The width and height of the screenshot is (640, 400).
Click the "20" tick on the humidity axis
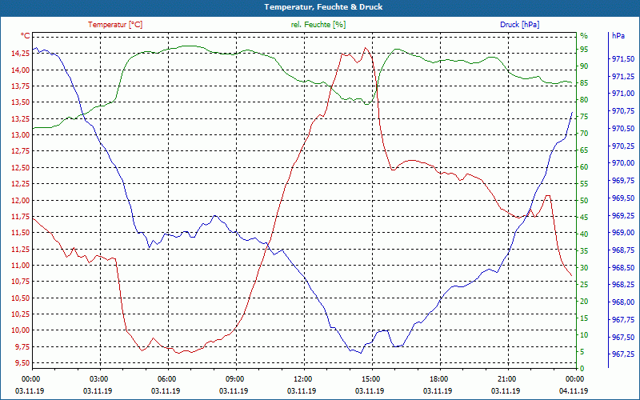coord(584,302)
